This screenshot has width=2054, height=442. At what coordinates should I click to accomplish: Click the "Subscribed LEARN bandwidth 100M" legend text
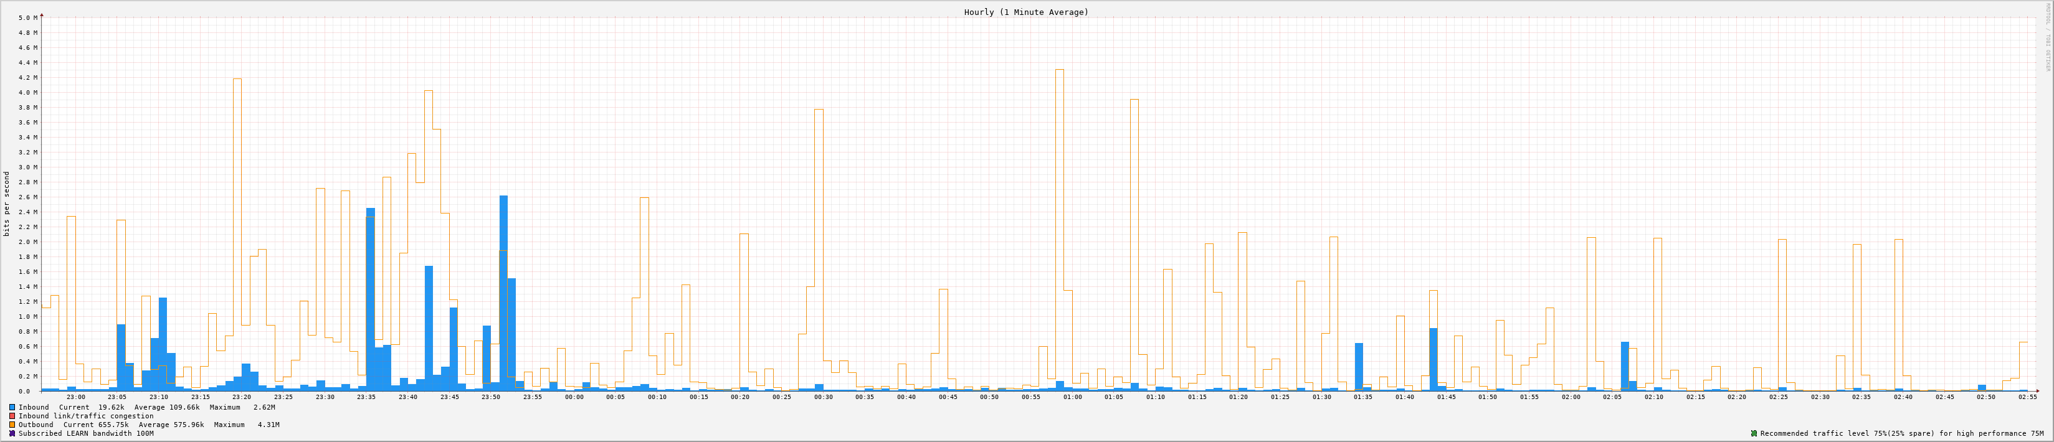[x=86, y=433]
